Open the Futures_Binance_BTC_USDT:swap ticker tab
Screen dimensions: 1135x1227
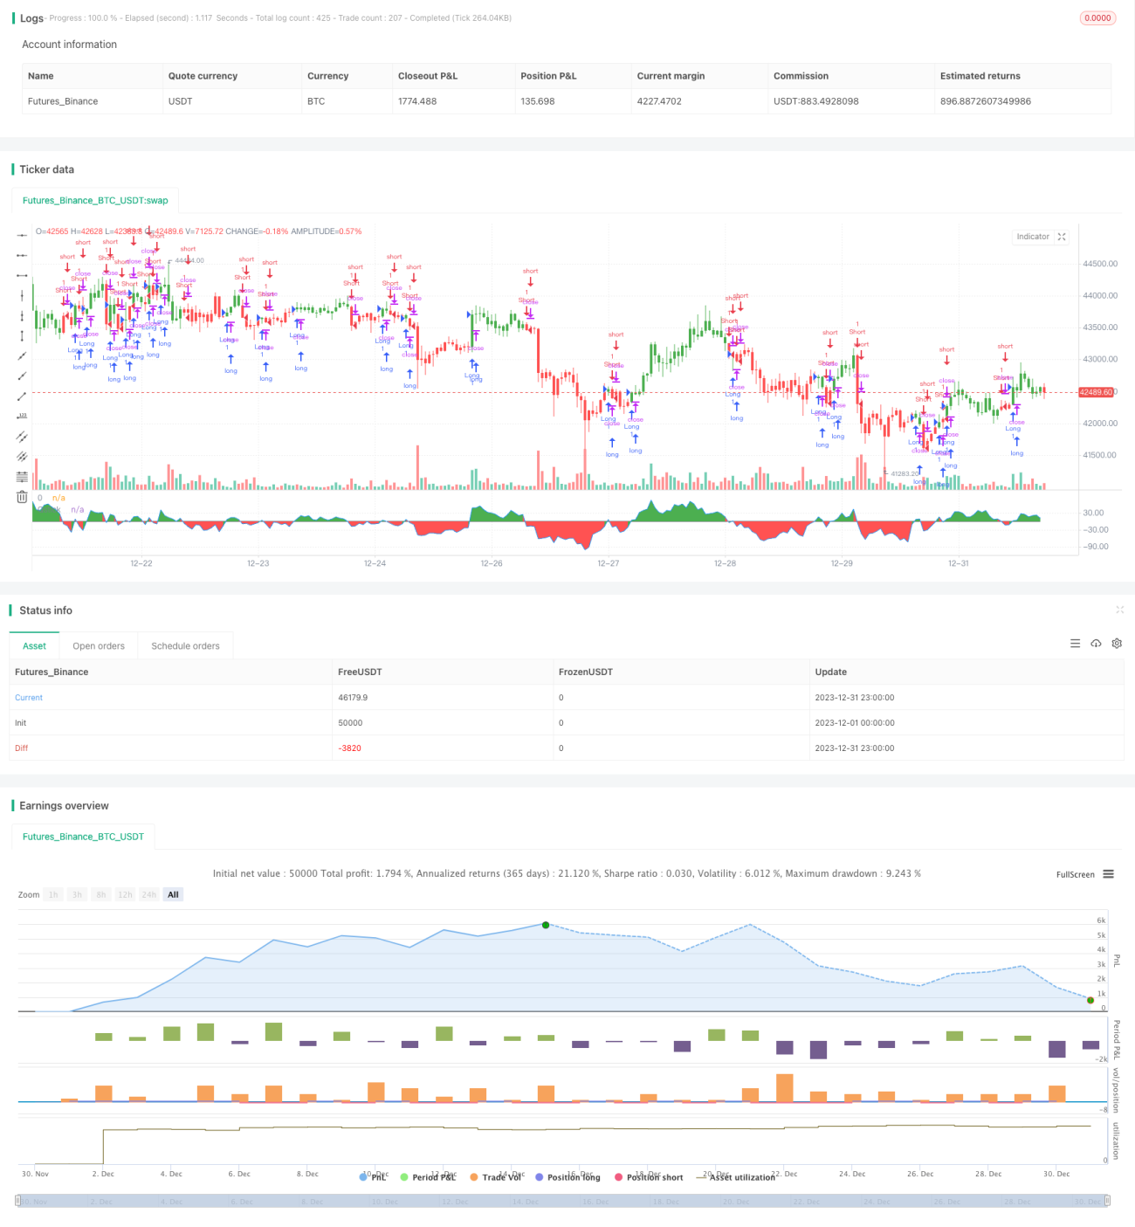(95, 201)
